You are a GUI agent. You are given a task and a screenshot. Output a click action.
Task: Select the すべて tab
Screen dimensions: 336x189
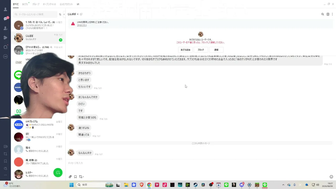pyautogui.click(x=15, y=4)
